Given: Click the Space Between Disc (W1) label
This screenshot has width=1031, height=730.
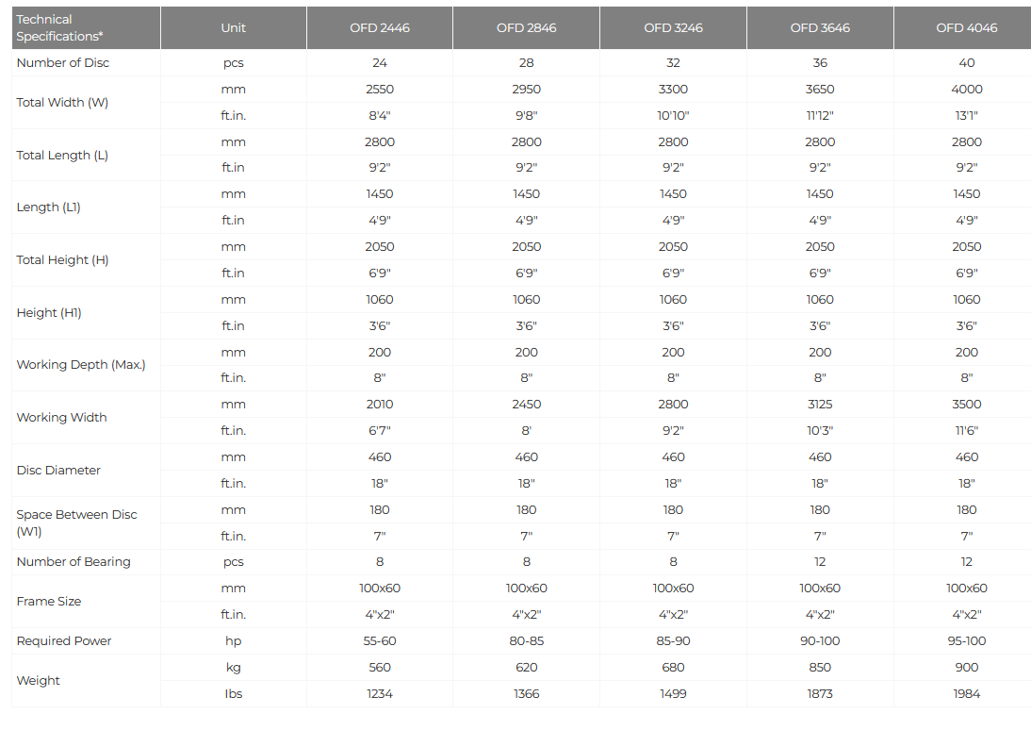Looking at the screenshot, I should tap(76, 523).
